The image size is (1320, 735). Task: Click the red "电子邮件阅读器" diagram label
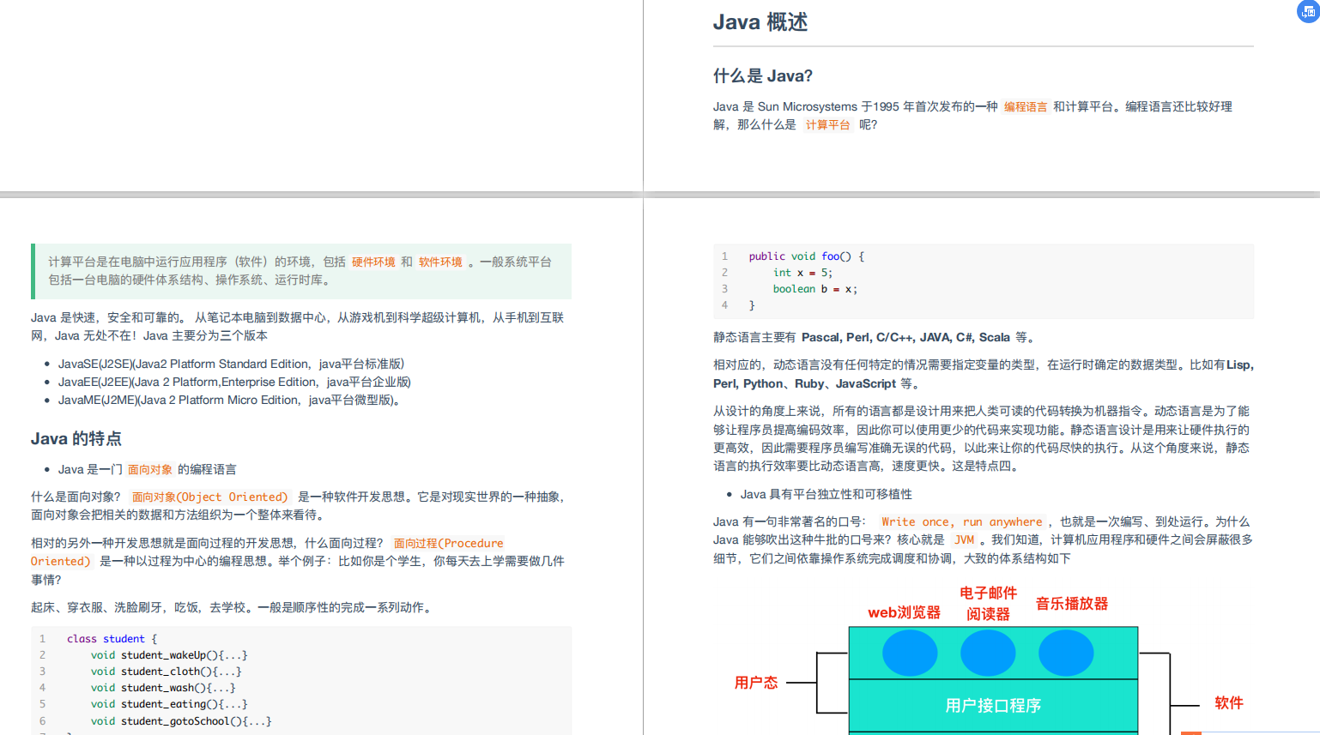coord(988,603)
